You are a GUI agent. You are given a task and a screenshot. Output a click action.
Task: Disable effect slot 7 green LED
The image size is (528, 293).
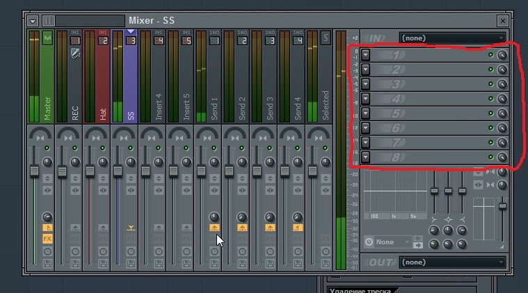click(491, 143)
